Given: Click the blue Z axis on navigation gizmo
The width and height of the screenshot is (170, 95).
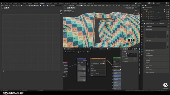Looking at the screenshot, I should point(136,11).
